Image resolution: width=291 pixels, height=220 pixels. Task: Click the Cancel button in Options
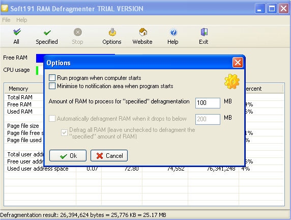point(109,156)
